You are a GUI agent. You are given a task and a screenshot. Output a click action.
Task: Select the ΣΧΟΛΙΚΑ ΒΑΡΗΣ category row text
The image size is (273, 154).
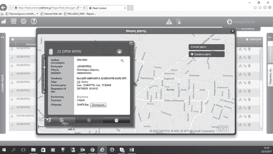[25, 116]
